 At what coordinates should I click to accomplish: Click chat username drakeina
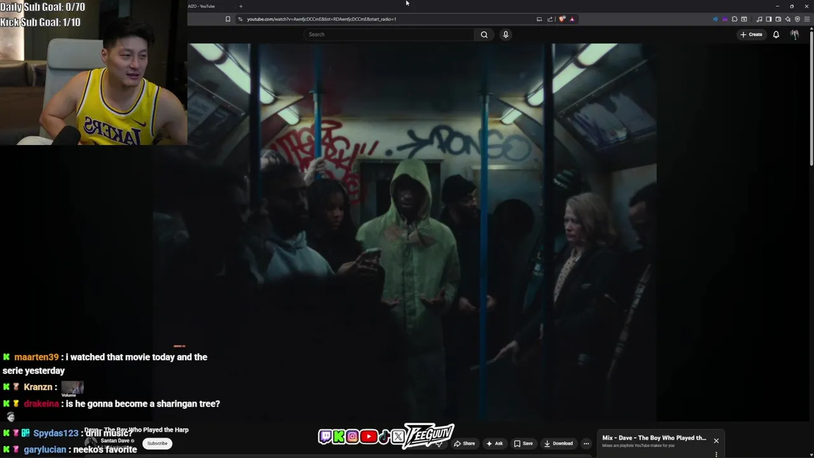pos(41,403)
